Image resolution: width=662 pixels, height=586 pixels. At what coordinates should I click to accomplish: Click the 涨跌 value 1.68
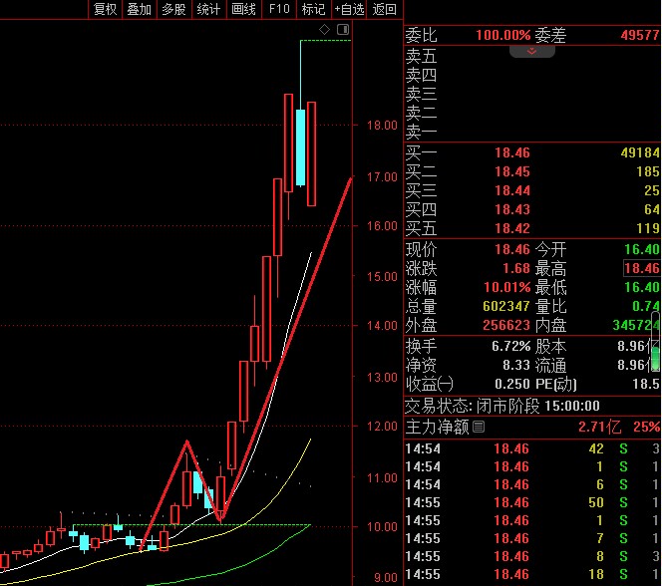point(516,268)
